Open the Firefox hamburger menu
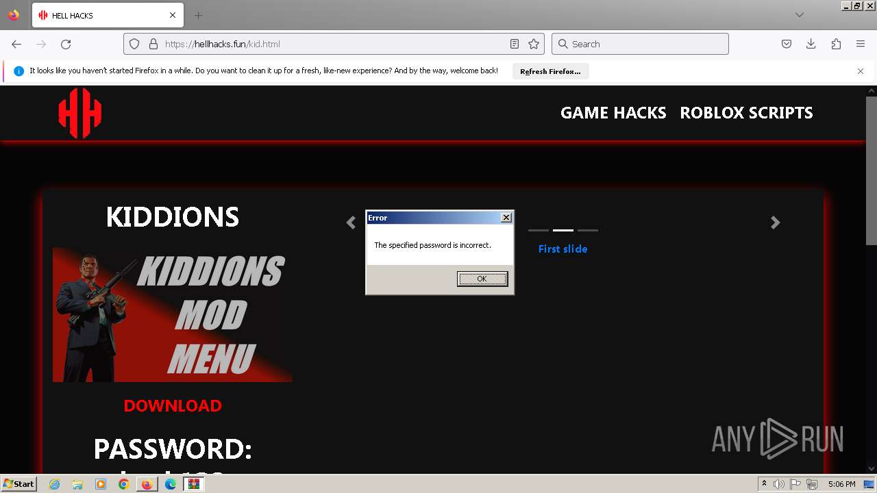 pyautogui.click(x=861, y=44)
